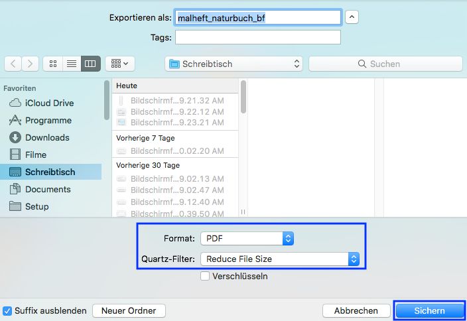Click the Tags input field
Screen dimensions: 467x321
click(258, 37)
